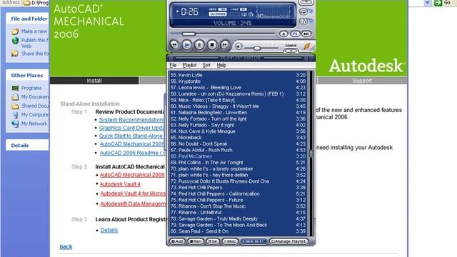Select track 74. Red Hot Chili Peppers - Californication
Image resolution: width=457 pixels, height=257 pixels.
[238, 193]
